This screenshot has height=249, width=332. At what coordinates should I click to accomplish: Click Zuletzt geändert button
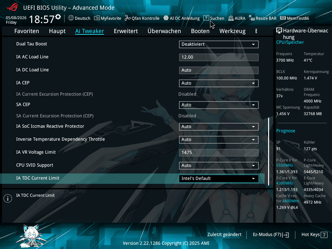click(x=224, y=235)
